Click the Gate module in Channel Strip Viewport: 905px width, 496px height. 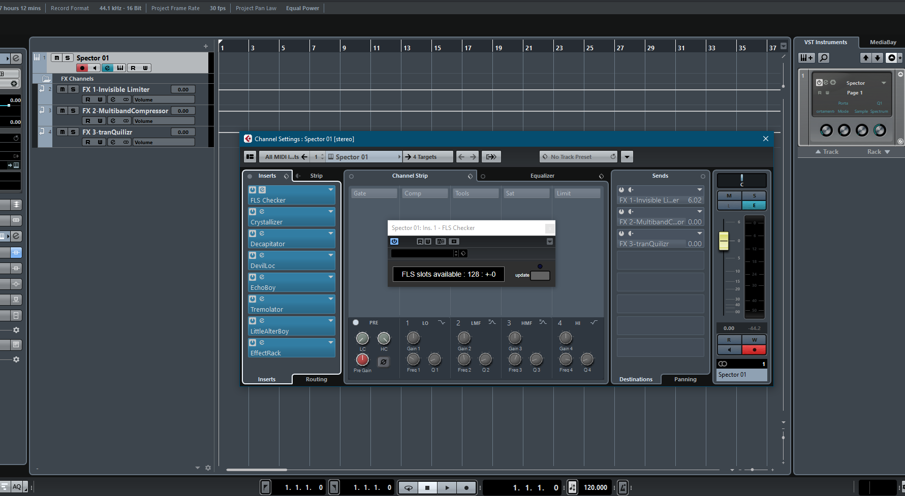tap(374, 193)
